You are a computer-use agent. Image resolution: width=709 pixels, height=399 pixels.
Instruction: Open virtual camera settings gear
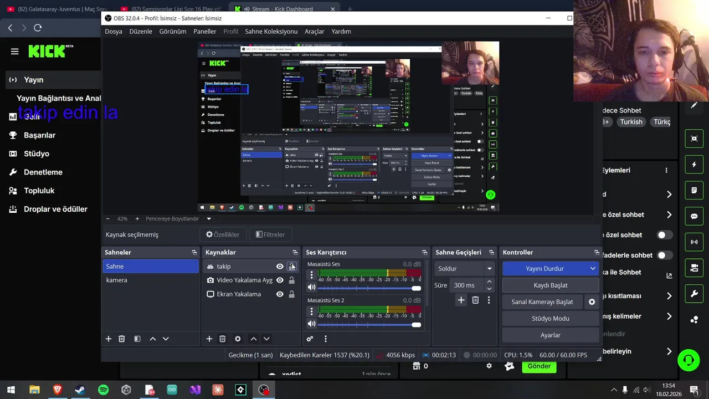(x=592, y=302)
